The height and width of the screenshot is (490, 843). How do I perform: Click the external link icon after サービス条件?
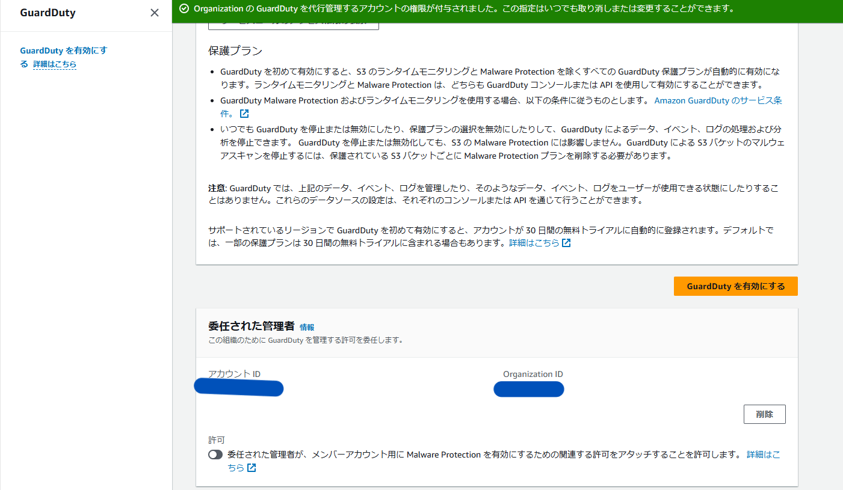(x=244, y=113)
